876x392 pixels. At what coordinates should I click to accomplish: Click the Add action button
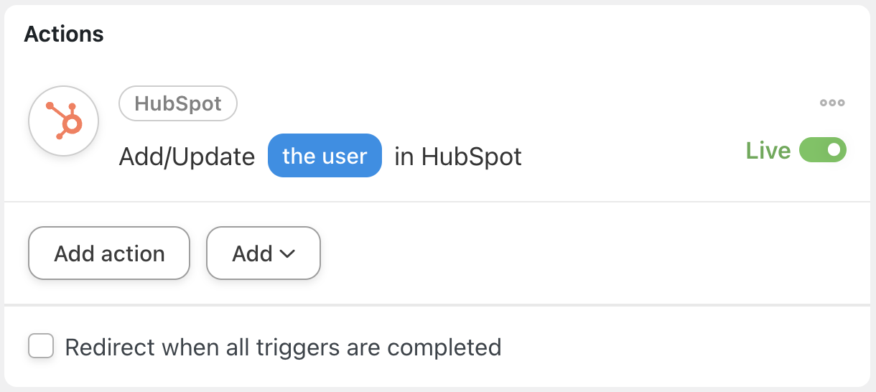tap(109, 253)
